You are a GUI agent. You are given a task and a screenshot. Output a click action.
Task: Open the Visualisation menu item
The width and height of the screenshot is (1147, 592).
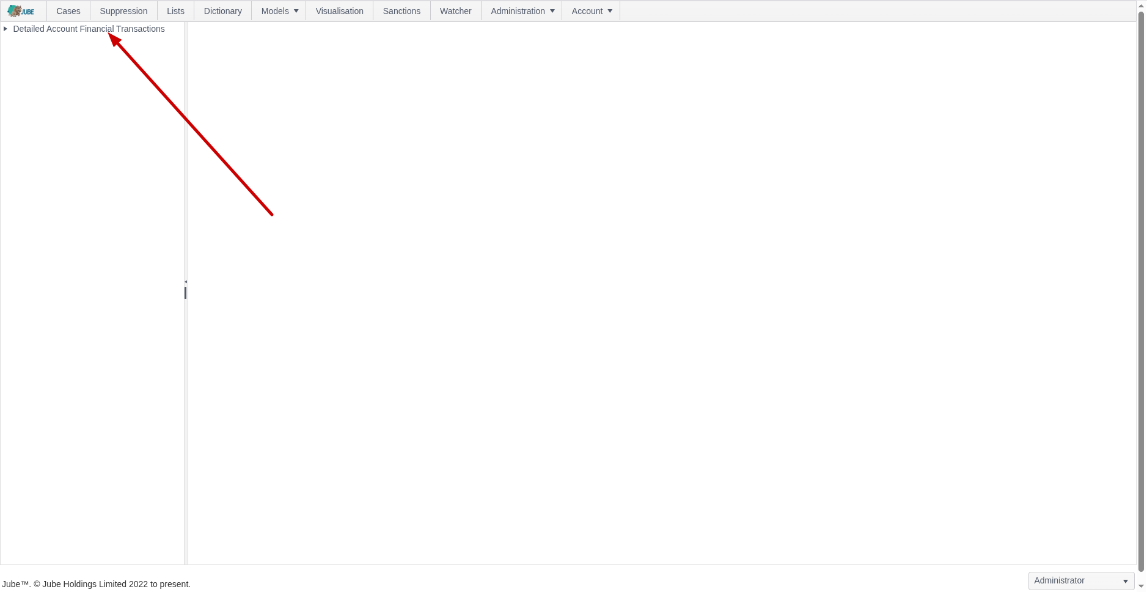[340, 11]
